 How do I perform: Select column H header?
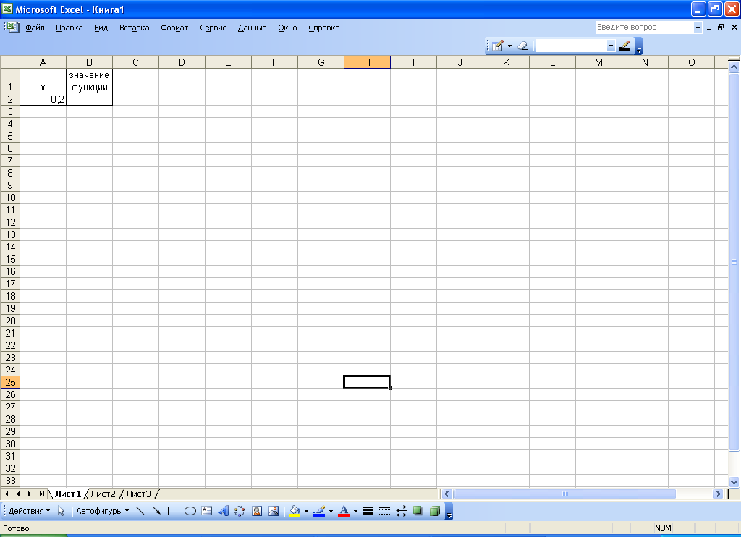(367, 62)
